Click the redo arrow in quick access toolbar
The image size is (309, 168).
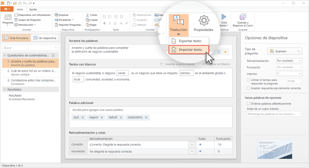30,3
